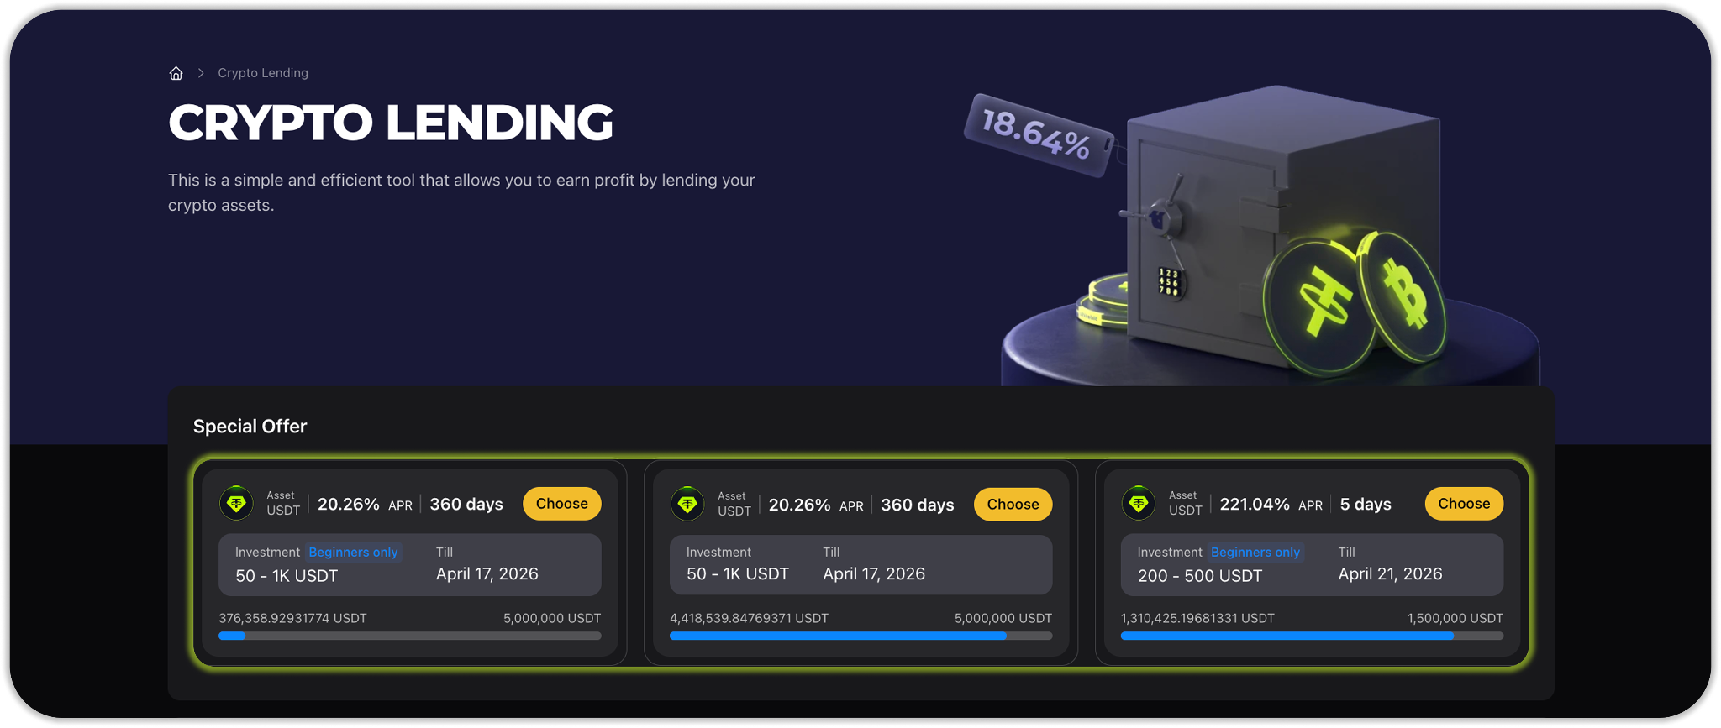Click USDT coin icon in second offer

point(687,504)
